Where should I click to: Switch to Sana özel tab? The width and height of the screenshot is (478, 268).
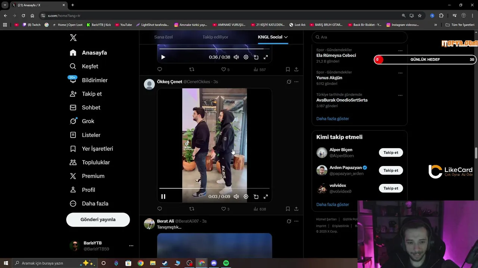point(163,37)
